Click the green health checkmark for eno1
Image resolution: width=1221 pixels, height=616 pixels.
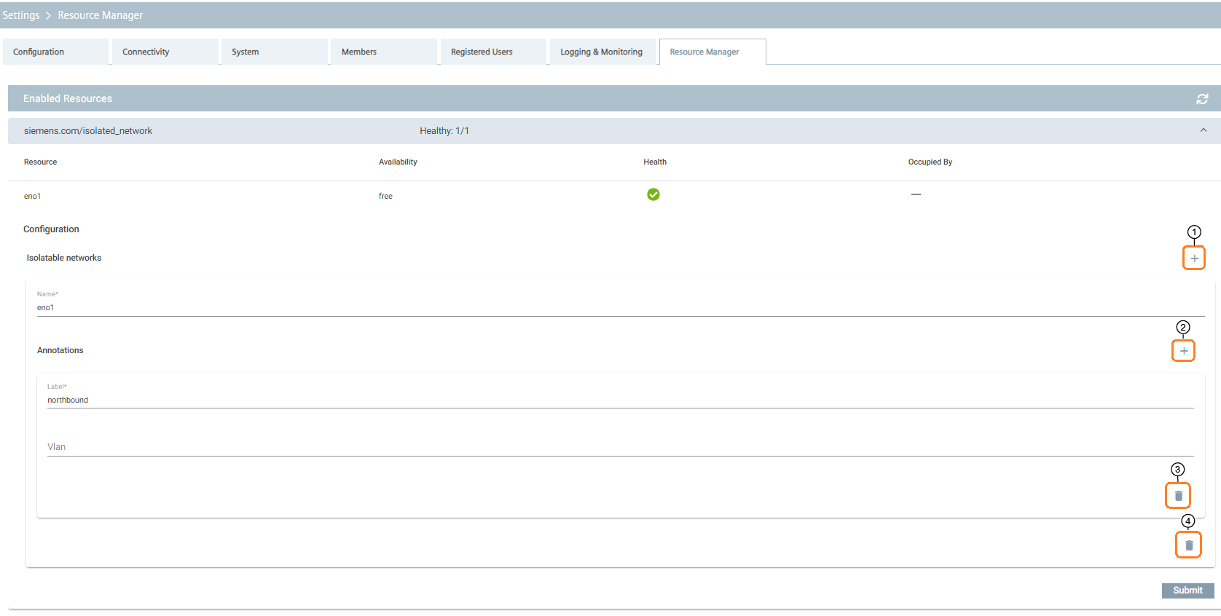coord(653,194)
